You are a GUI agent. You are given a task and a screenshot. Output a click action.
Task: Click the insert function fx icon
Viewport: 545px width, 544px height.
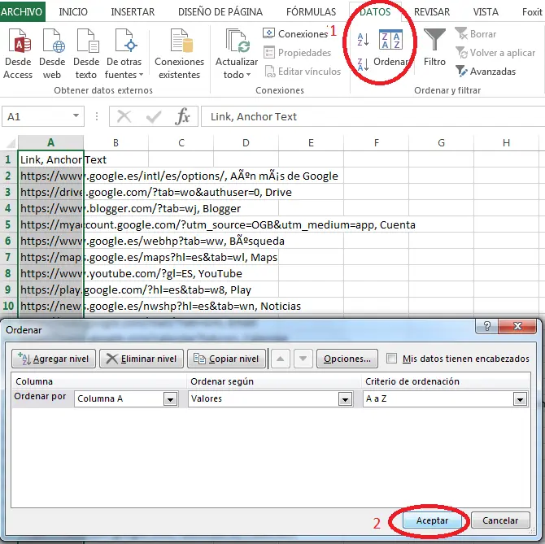pyautogui.click(x=183, y=117)
